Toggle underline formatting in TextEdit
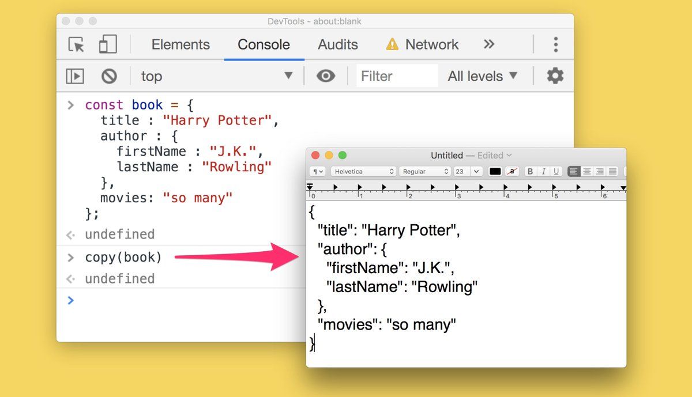 coord(556,172)
